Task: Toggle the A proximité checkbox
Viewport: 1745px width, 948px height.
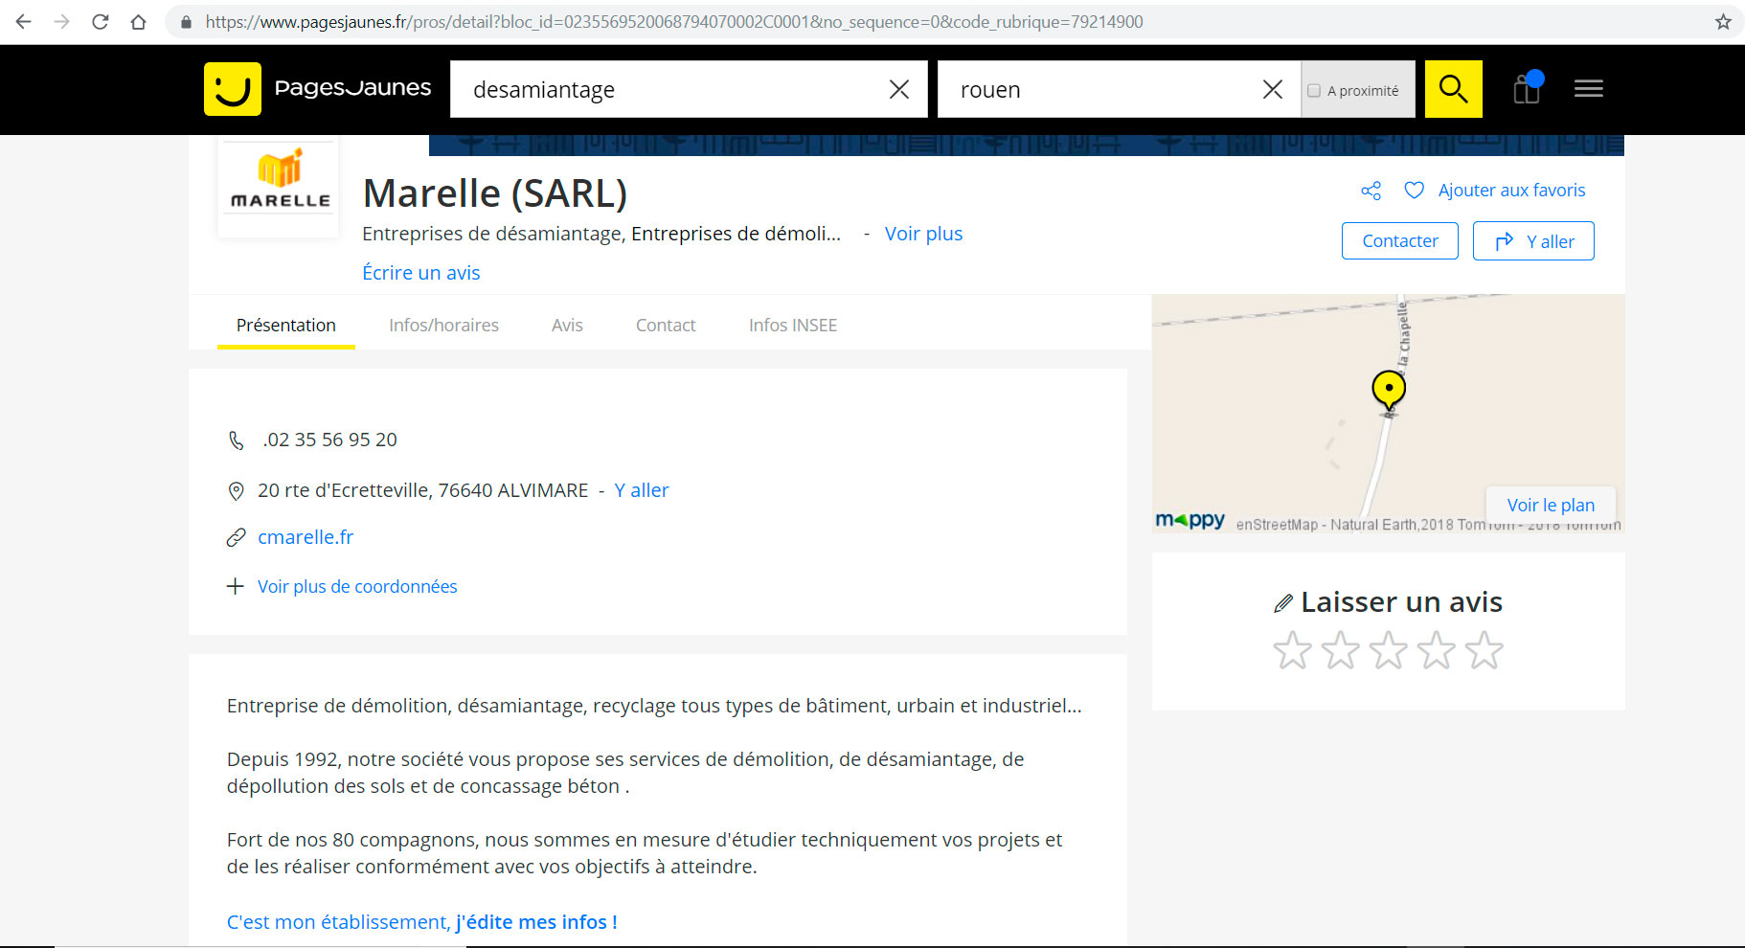Action: click(x=1314, y=90)
